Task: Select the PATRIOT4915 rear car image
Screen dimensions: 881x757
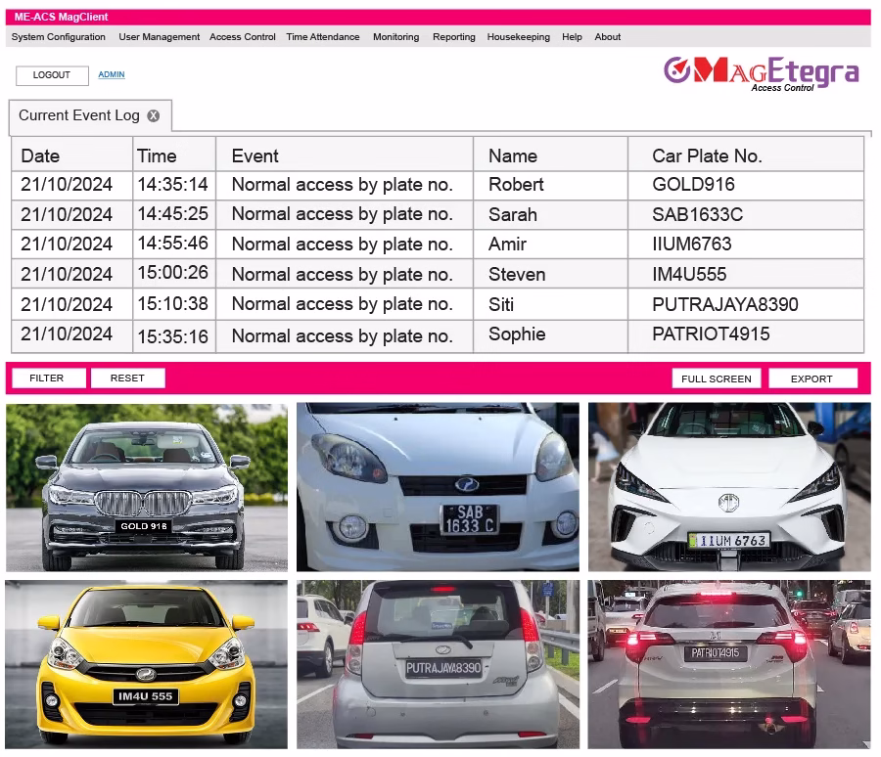Action: pyautogui.click(x=729, y=664)
